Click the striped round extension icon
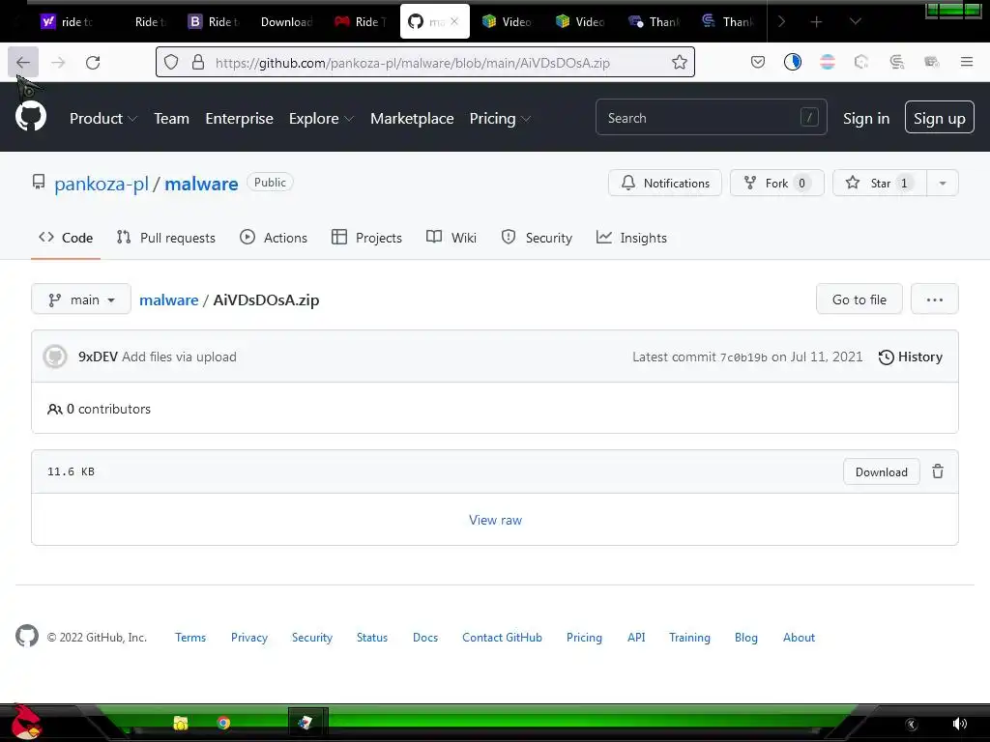 [828, 62]
